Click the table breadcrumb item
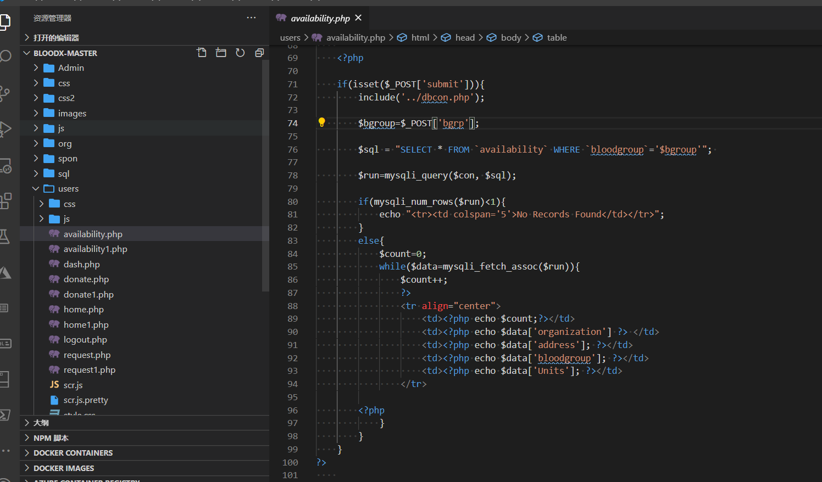The image size is (822, 482). coord(556,38)
